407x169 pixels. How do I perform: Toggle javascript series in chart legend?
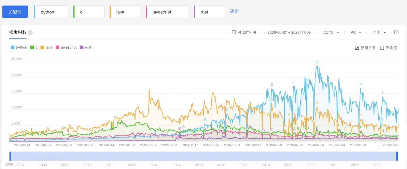pos(66,47)
